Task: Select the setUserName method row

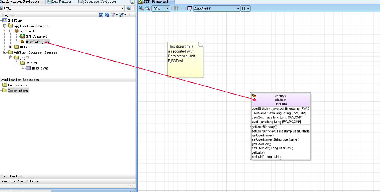Action: click(275, 140)
